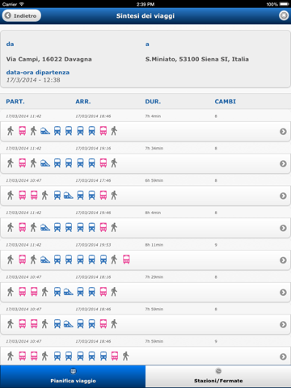Select the PART. column header

pyautogui.click(x=15, y=102)
